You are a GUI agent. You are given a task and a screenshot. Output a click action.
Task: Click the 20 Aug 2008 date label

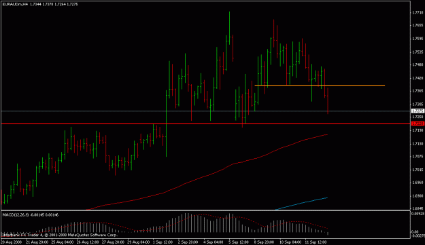tap(11, 242)
